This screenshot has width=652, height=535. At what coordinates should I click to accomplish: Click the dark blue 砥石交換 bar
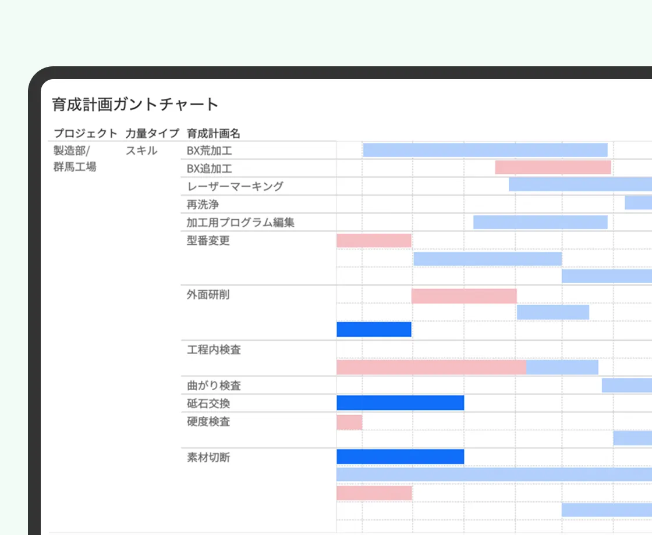[400, 402]
